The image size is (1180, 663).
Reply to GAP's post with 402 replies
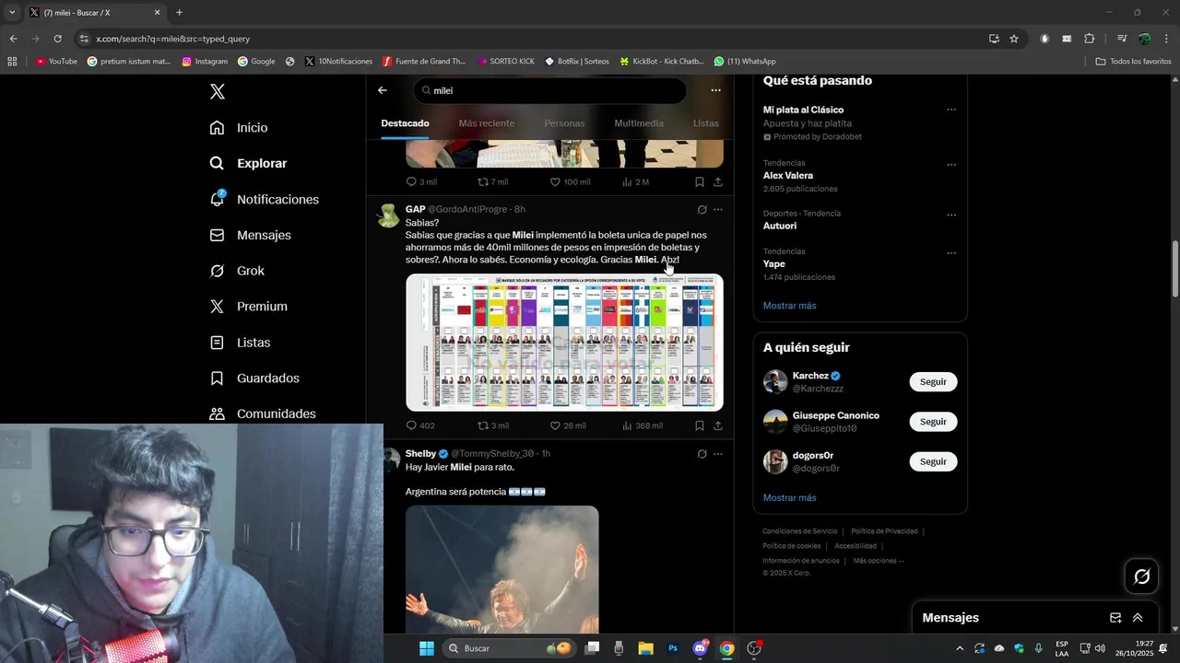(x=420, y=425)
